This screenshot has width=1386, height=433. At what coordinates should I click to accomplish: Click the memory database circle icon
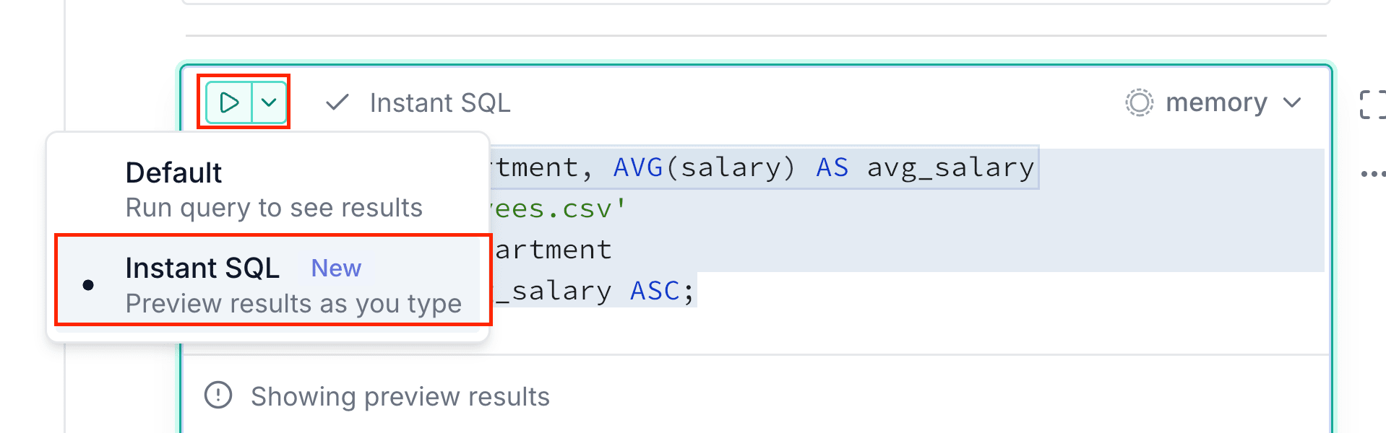point(1139,102)
